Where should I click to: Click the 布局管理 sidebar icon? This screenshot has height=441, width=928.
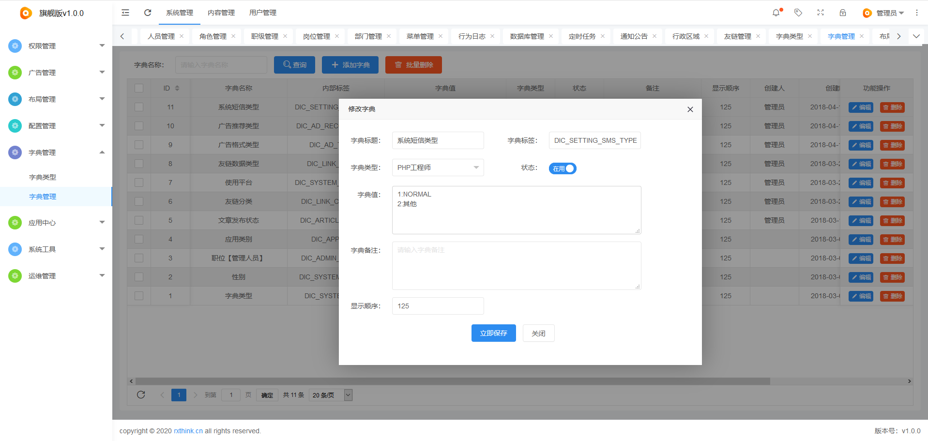pyautogui.click(x=15, y=99)
